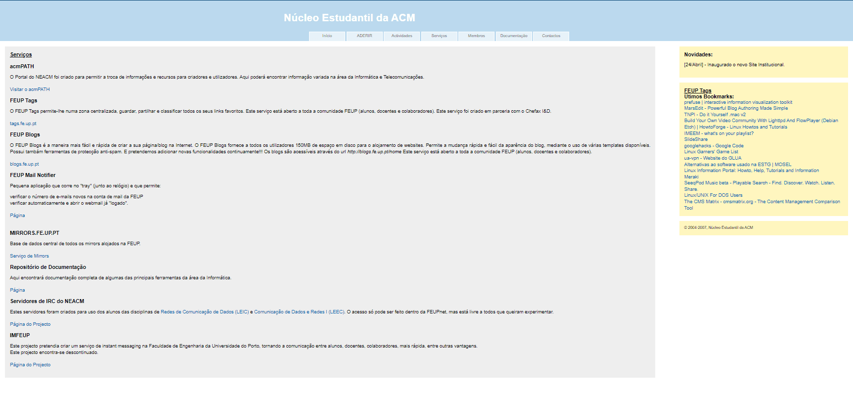Click Página link under FEUP Mail Notifier

(x=17, y=216)
